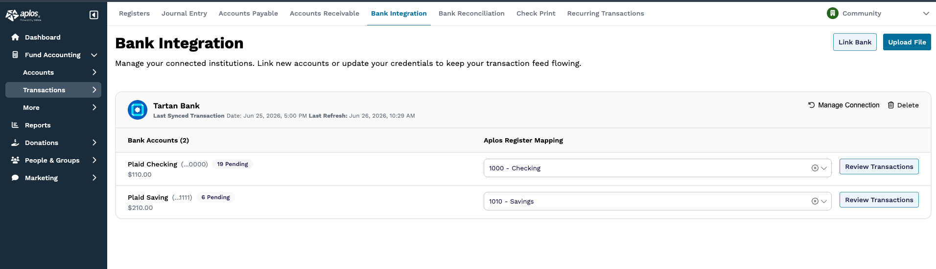Collapse the Fund Accounting menu chevron
The width and height of the screenshot is (936, 269).
click(x=94, y=55)
